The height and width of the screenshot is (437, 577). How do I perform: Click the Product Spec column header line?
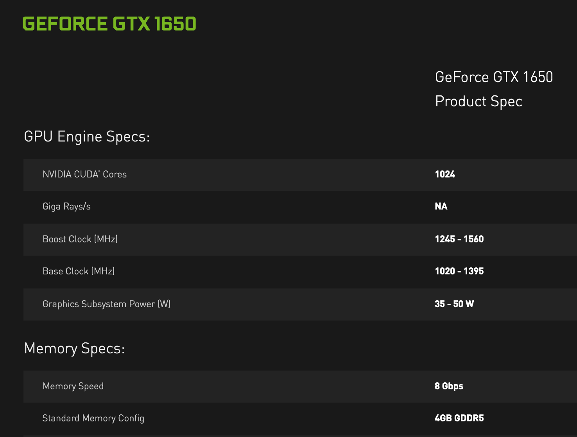click(x=478, y=102)
